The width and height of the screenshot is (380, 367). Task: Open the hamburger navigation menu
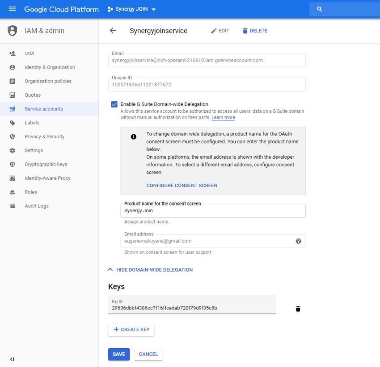pyautogui.click(x=13, y=9)
